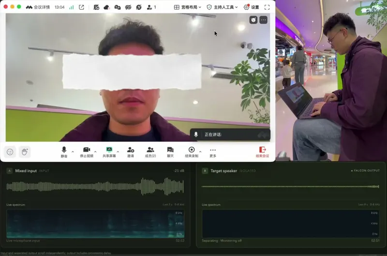Click the 13:04 meeting timer
The image size is (387, 256).
60,7
